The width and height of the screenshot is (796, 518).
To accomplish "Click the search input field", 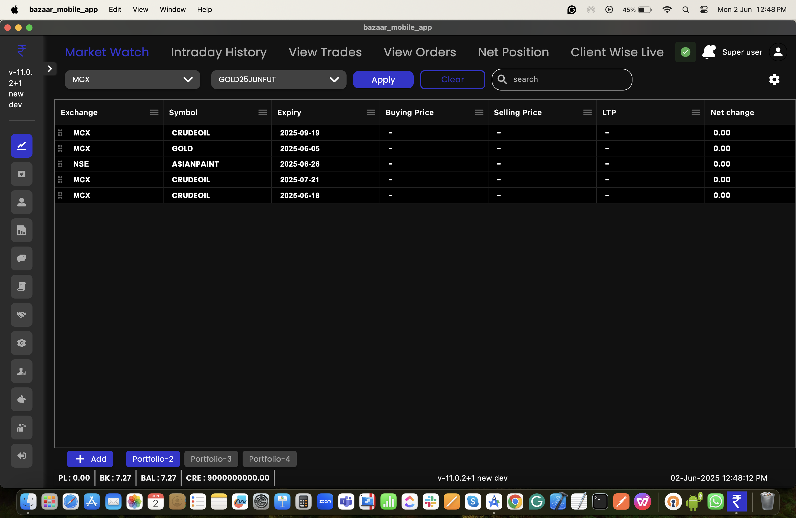I will pos(565,80).
